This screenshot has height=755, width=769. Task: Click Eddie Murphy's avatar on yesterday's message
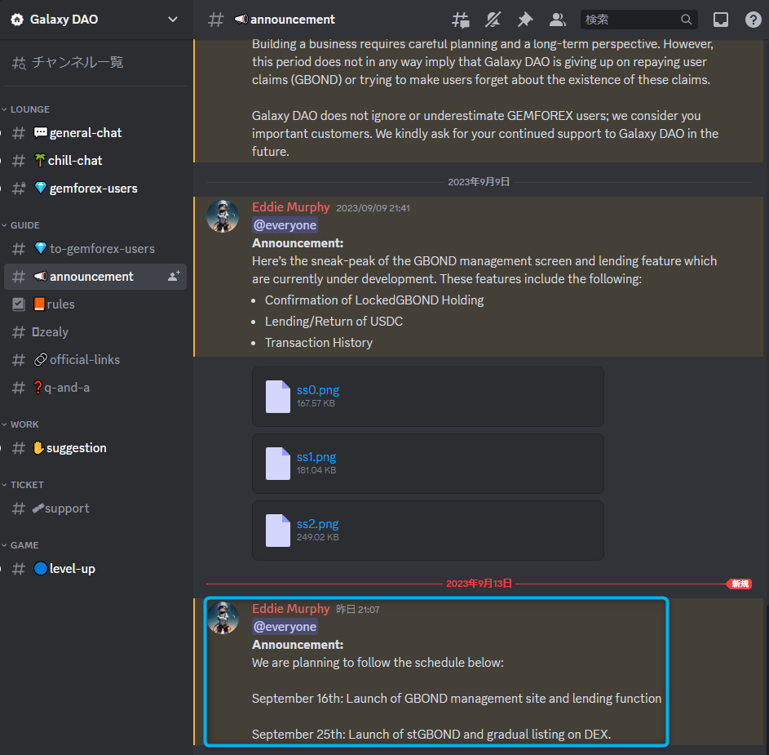[223, 618]
